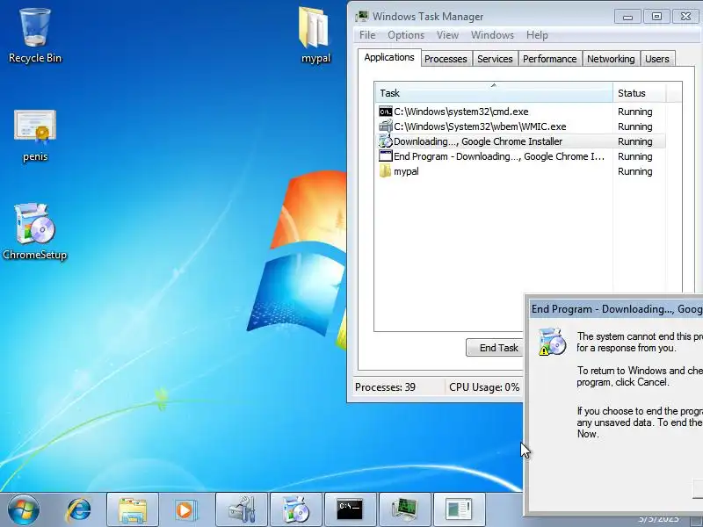Switch to the Applications tab
This screenshot has height=527, width=703.
(x=389, y=57)
